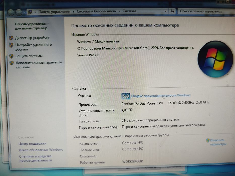Open "Защита системы"
235x176 pixels.
pyautogui.click(x=29, y=56)
